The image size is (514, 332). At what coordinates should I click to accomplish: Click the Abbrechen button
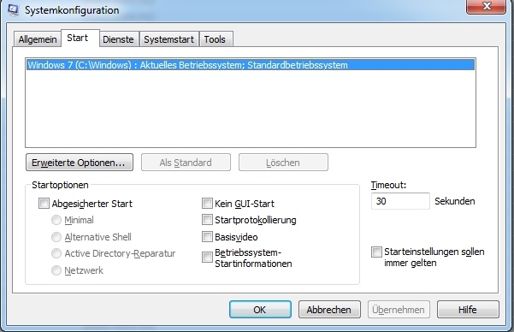click(329, 310)
